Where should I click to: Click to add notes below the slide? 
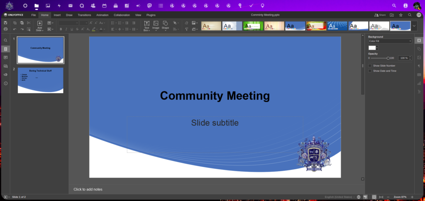pos(88,189)
